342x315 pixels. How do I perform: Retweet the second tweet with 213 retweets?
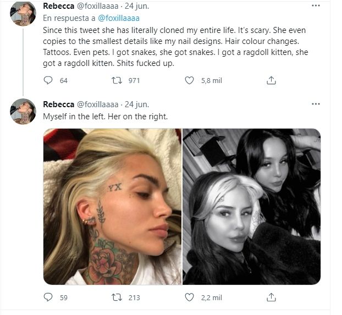point(117,297)
